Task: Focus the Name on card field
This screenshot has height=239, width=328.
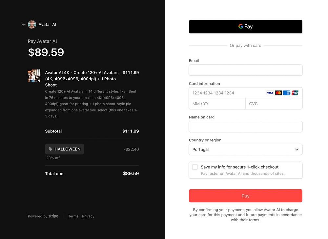Action: tap(245, 127)
